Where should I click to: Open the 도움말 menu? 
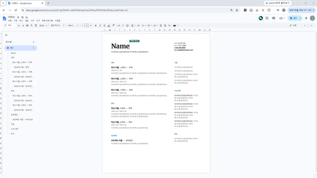click(x=57, y=21)
